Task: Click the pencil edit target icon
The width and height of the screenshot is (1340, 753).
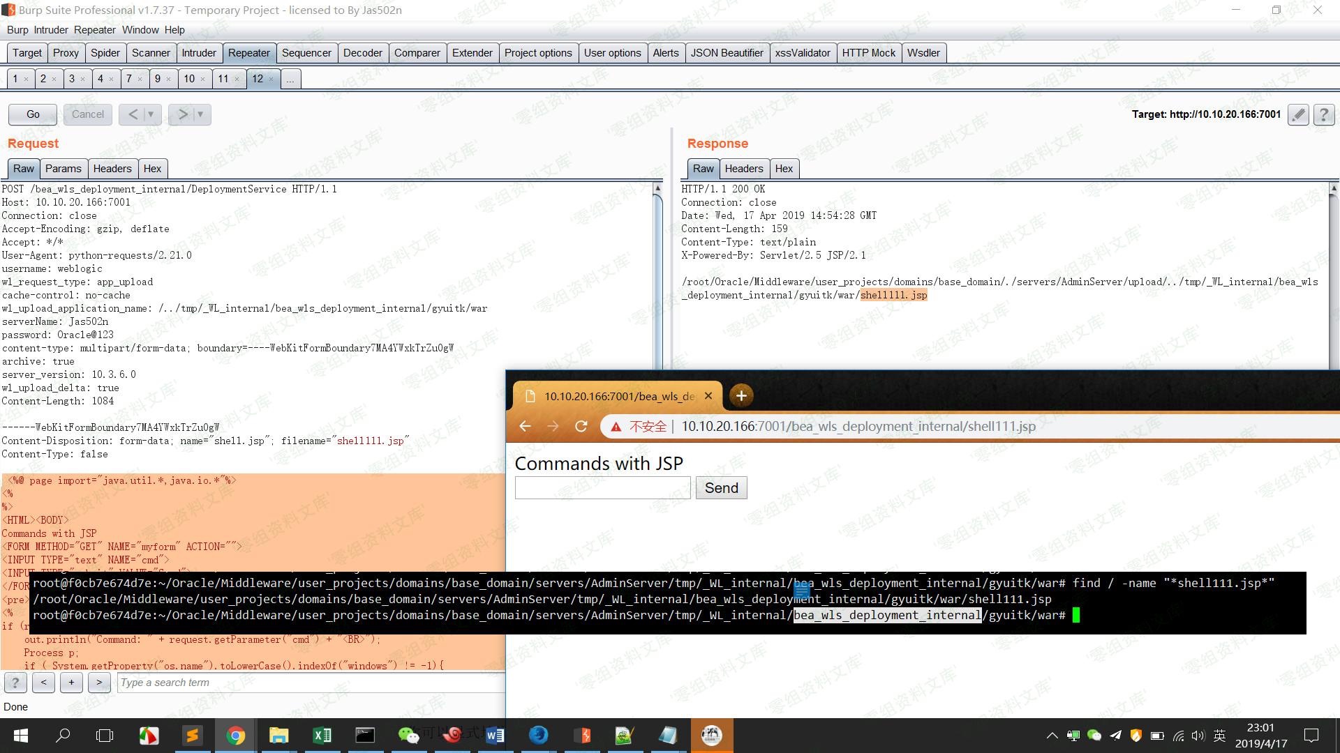Action: coord(1298,114)
